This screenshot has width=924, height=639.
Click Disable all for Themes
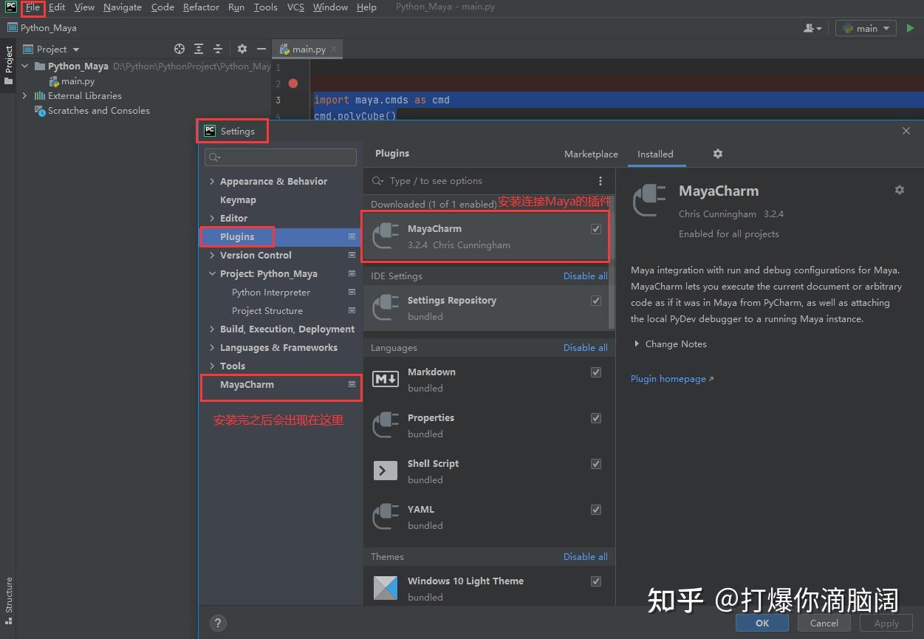tap(585, 556)
